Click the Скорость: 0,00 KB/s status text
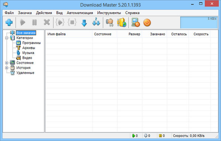221x141 pixels. [189, 136]
